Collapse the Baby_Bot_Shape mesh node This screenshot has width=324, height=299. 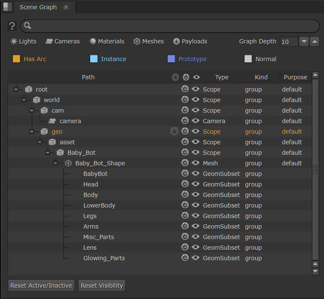coord(56,163)
